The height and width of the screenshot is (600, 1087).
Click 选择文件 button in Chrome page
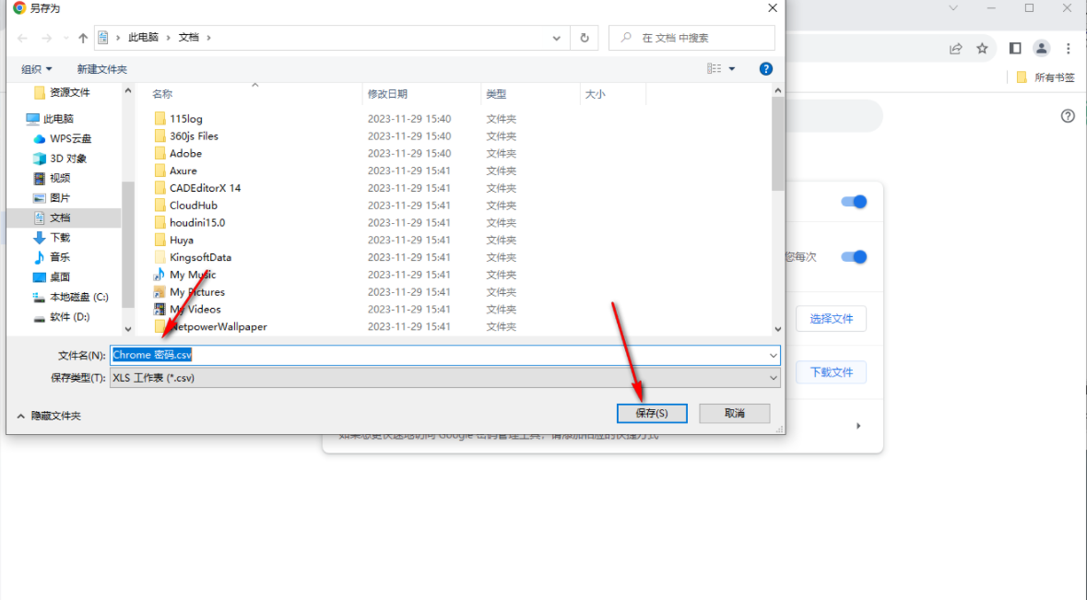(832, 319)
